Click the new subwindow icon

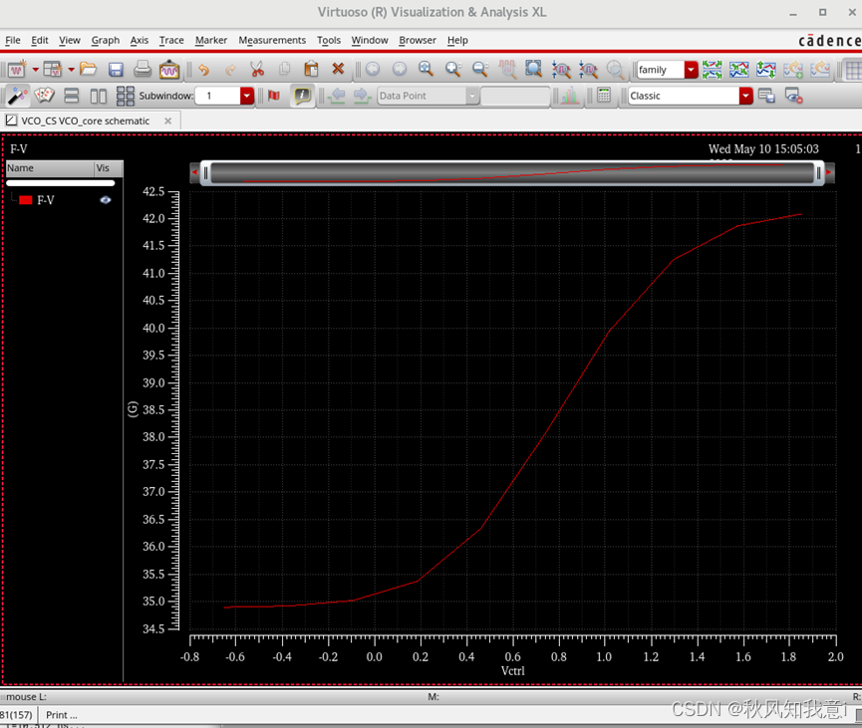[x=53, y=70]
